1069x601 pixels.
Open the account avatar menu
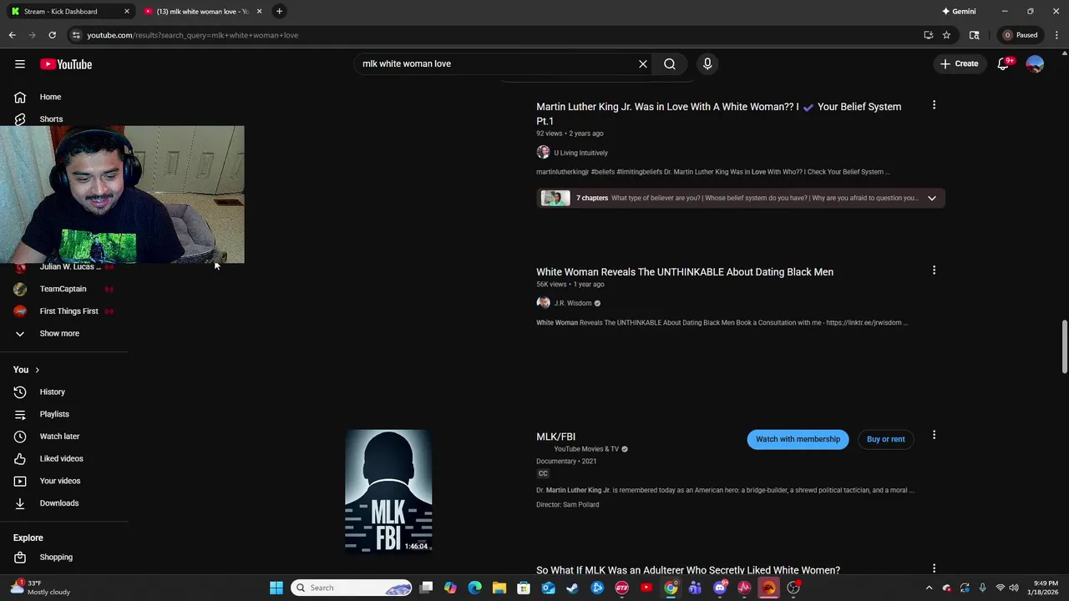(x=1035, y=64)
